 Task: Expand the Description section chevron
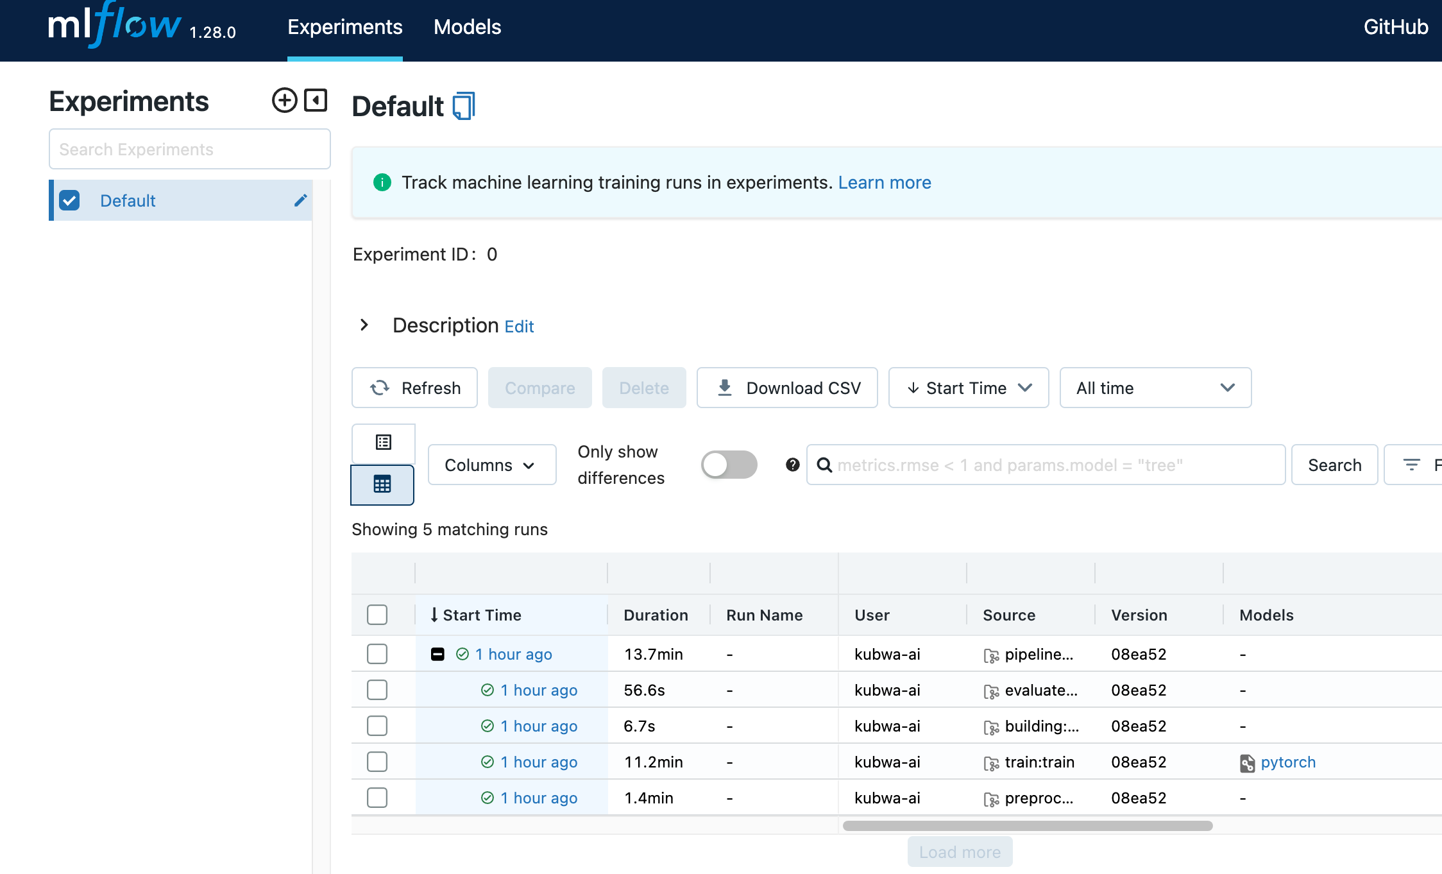point(364,325)
